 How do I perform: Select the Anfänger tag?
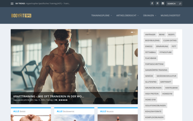click(150, 35)
